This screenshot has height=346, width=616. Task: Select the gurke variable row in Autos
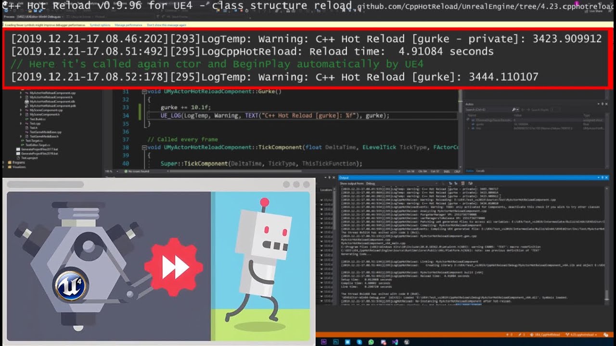[x=534, y=124]
